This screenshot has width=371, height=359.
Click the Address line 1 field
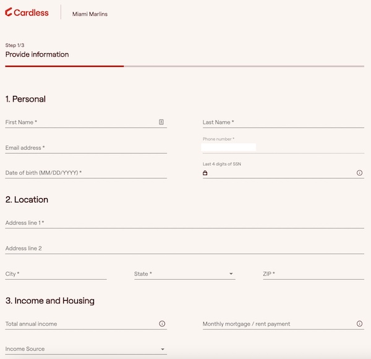(184, 223)
